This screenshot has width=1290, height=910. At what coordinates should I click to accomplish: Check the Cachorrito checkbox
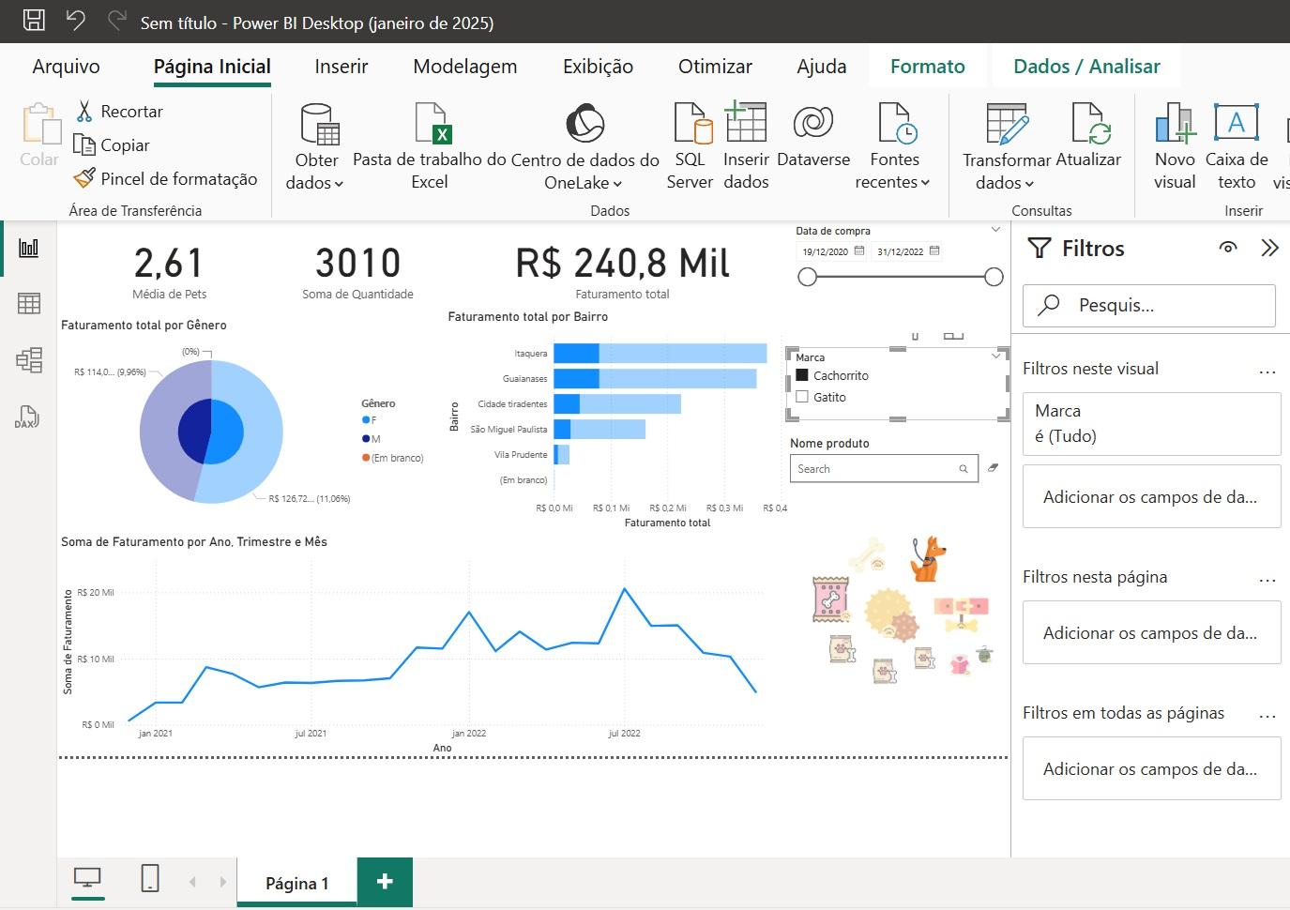coord(802,375)
